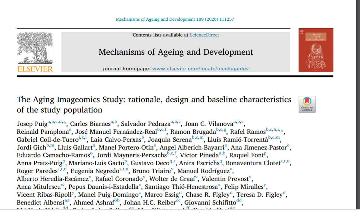
Task: Click affiliation 'e' after Reinald Pamplona
Action: click(70, 130)
